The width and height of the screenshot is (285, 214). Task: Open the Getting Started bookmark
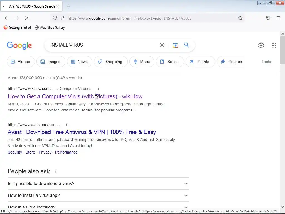point(17,28)
